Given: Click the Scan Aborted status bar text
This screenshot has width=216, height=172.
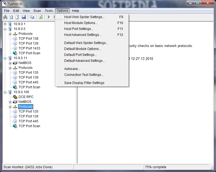Looking at the screenshot, I should 28,167.
